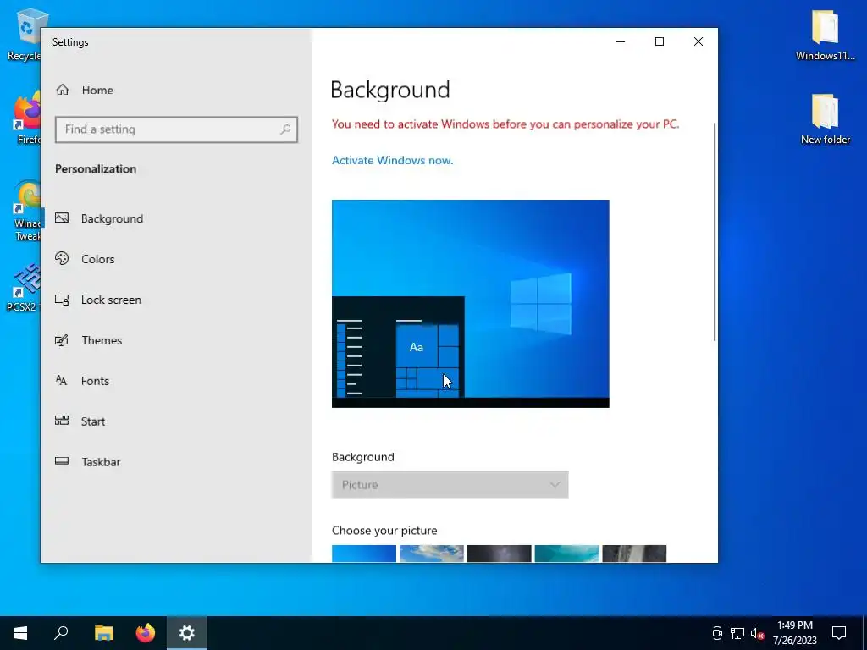The image size is (867, 650).
Task: Focus the Find a setting search box
Action: 176,129
